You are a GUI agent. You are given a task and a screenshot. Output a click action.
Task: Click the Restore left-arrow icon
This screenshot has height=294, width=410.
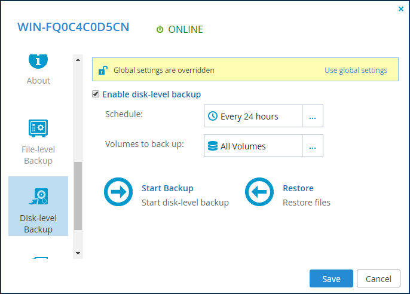point(259,192)
